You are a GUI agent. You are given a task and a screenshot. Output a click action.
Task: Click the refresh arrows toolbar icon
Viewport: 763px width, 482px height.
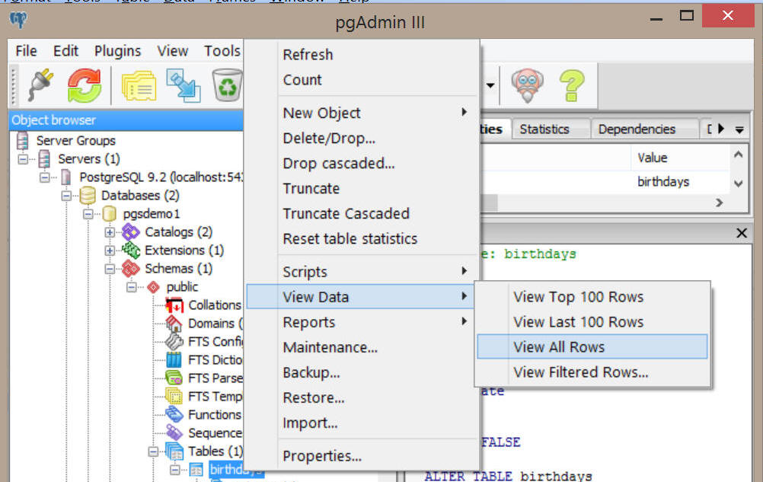pos(85,85)
